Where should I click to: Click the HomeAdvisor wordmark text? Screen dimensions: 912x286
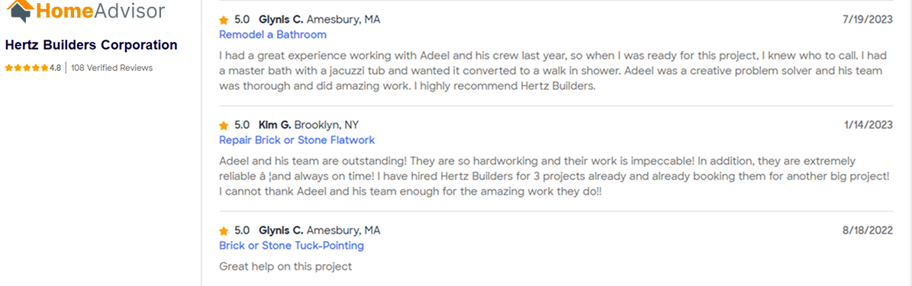100,9
